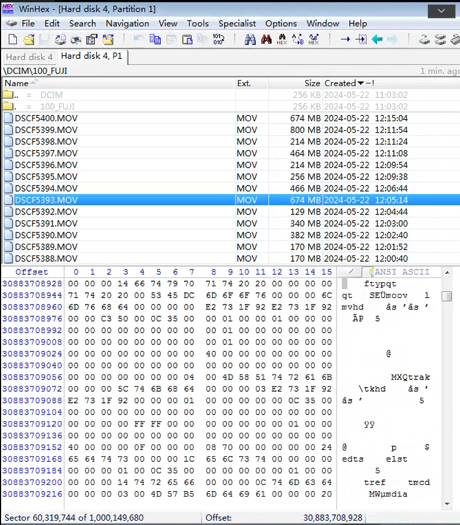This screenshot has height=525, width=460.
Task: Click the DSCF5393.MOV file icon
Action: (9, 200)
